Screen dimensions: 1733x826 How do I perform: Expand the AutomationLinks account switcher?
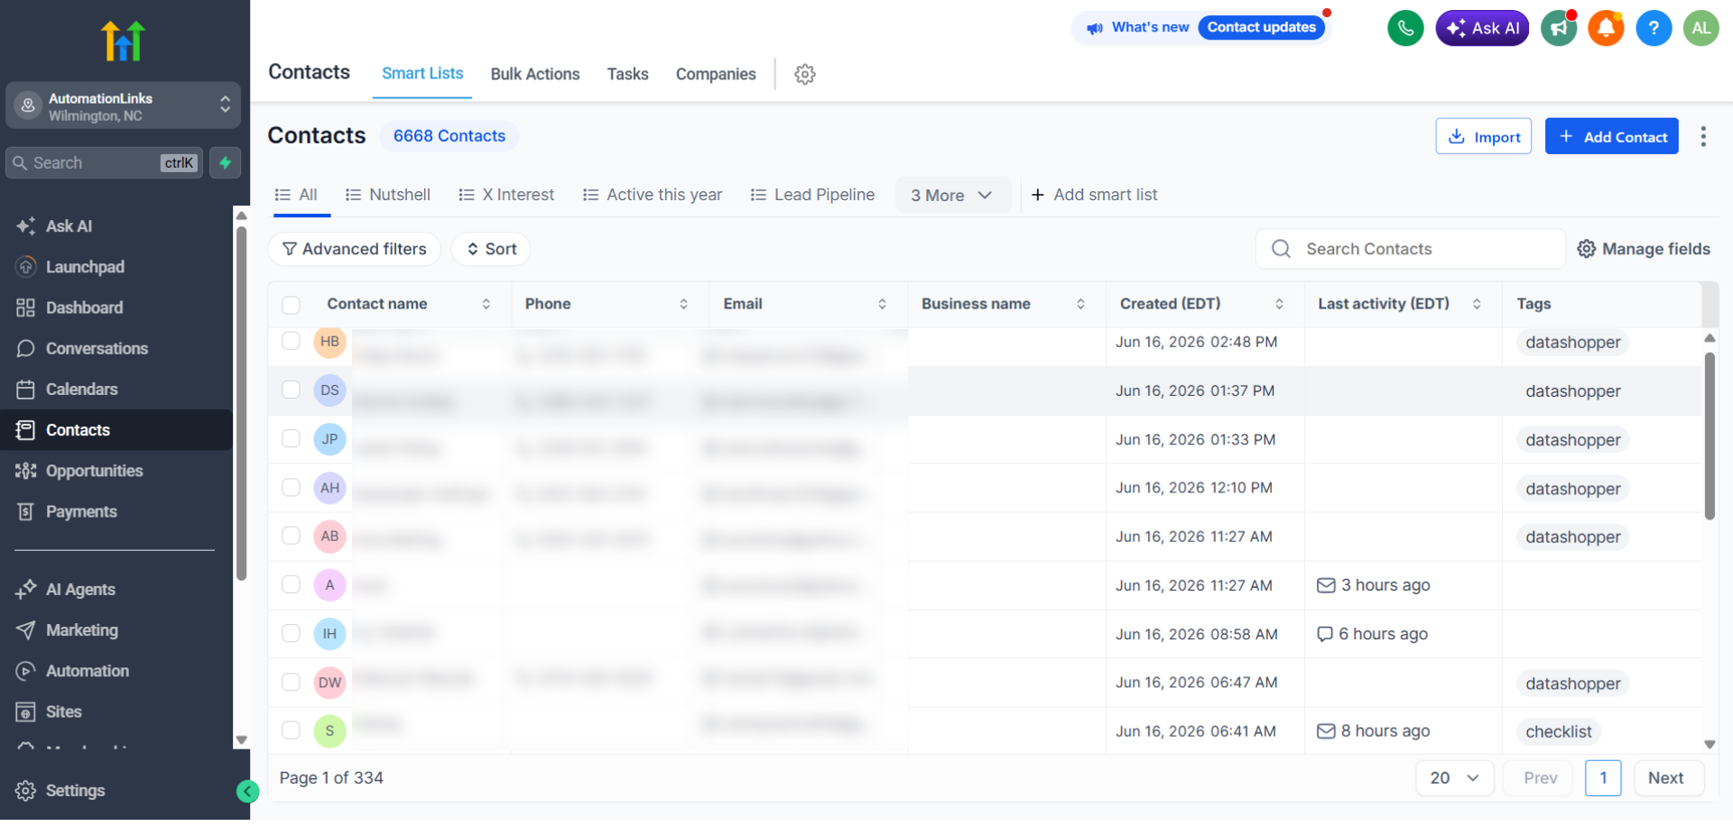point(124,106)
